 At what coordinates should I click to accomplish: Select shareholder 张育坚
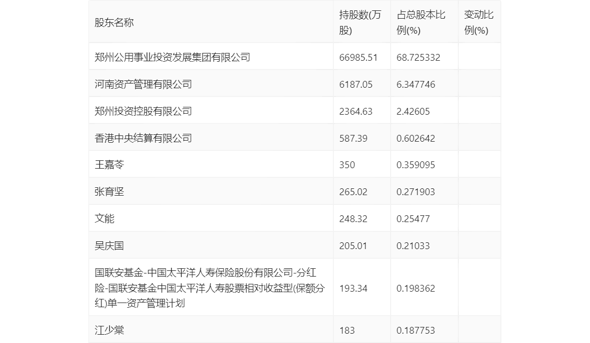pyautogui.click(x=109, y=192)
